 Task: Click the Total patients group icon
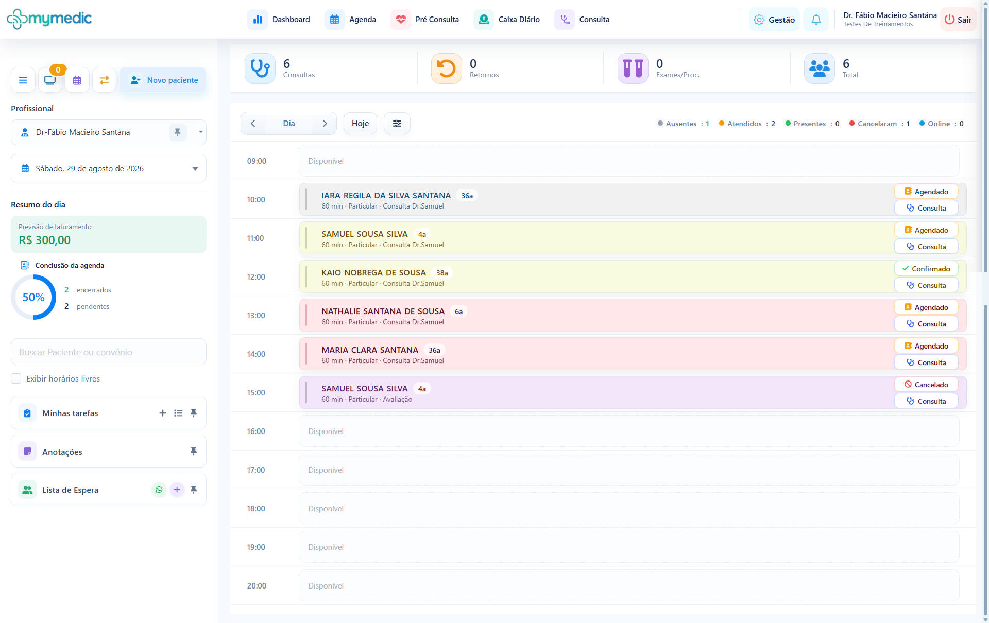(820, 68)
